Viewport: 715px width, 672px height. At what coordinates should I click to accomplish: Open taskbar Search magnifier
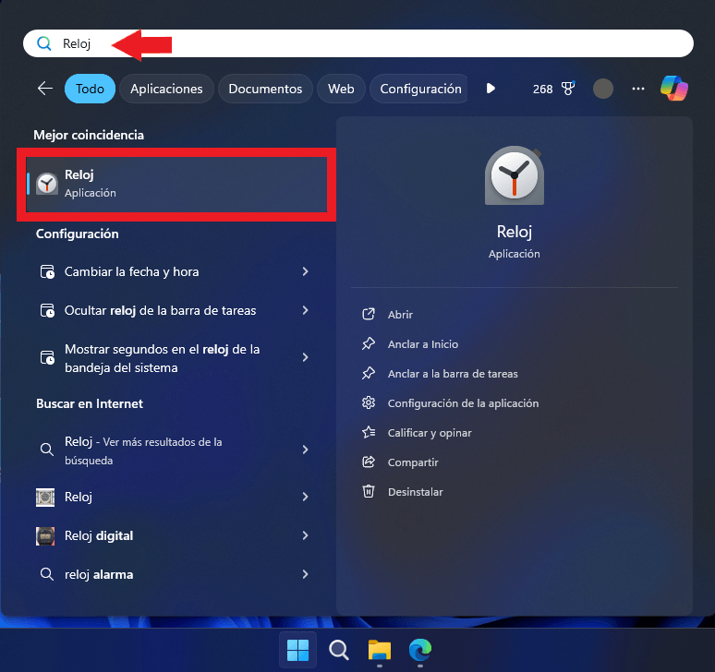click(x=339, y=650)
